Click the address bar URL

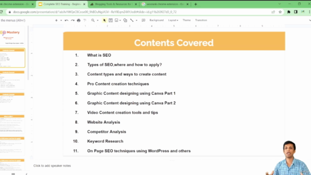pos(95,12)
